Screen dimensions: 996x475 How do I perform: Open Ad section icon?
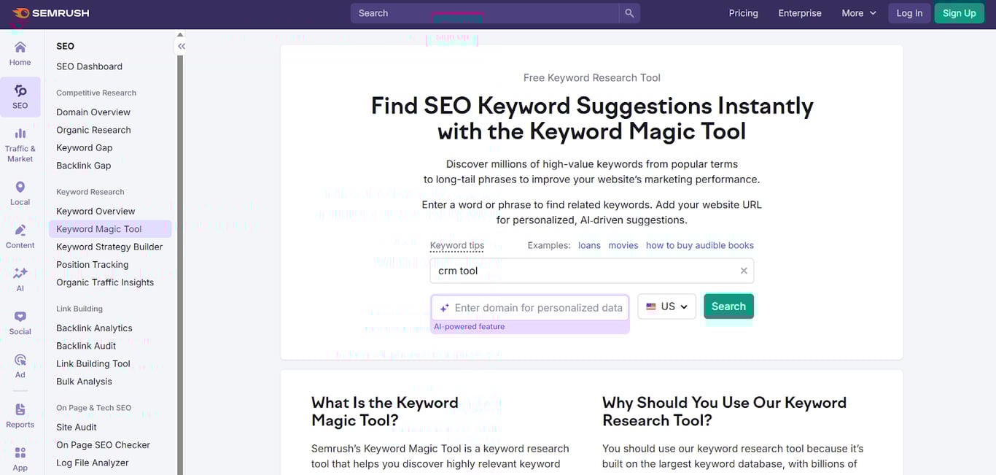(20, 366)
